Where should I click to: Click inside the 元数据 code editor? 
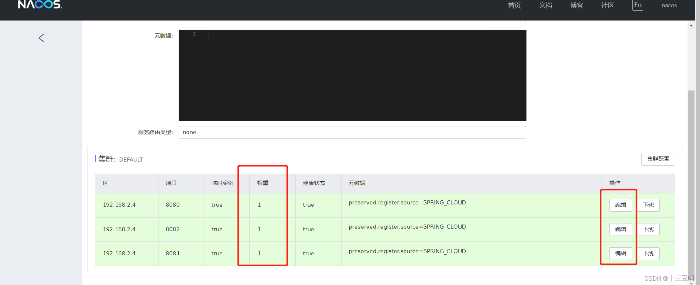pyautogui.click(x=353, y=75)
